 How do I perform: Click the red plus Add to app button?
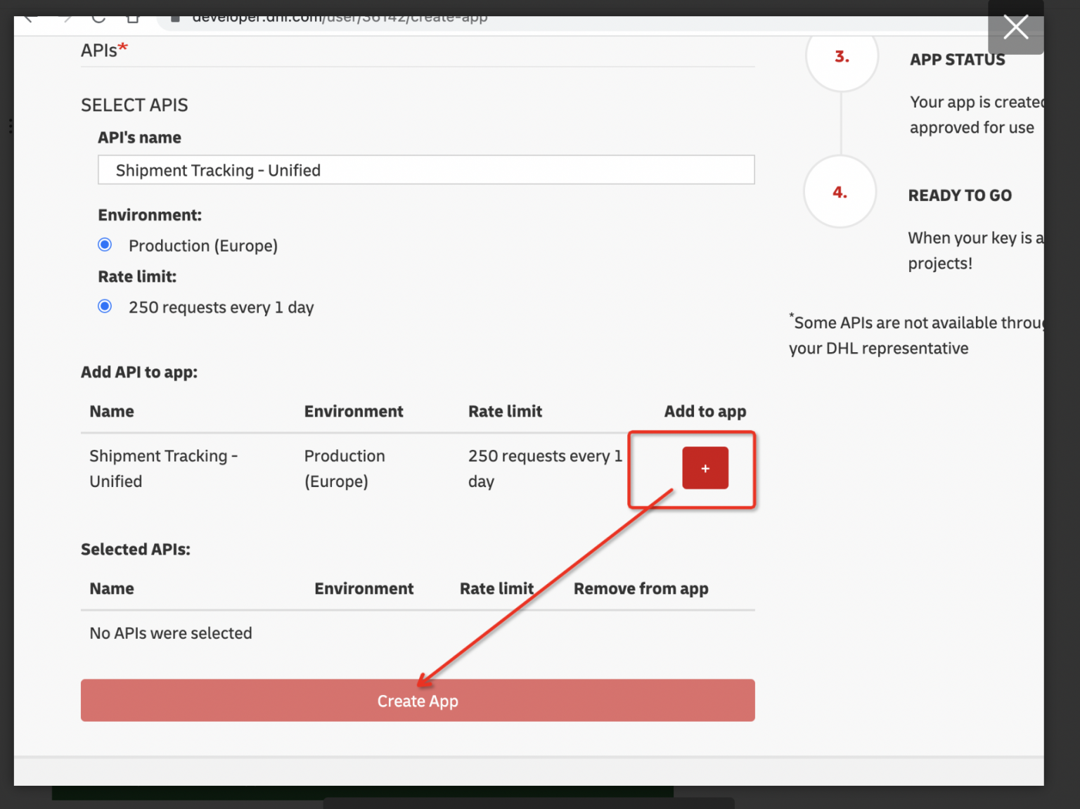coord(705,468)
